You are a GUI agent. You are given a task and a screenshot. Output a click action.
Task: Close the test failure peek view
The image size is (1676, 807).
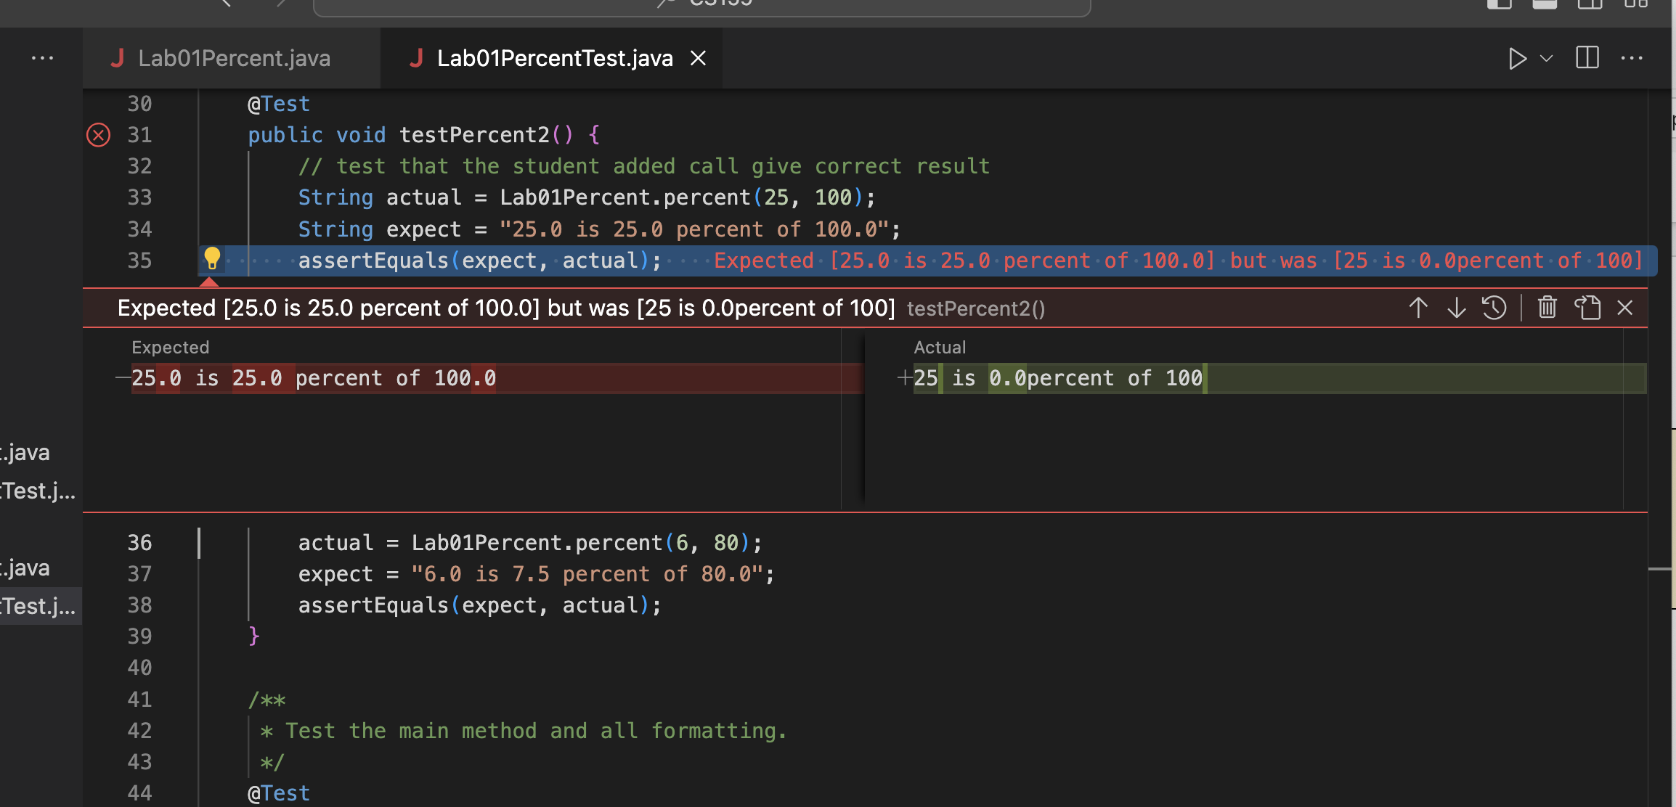[x=1625, y=308]
